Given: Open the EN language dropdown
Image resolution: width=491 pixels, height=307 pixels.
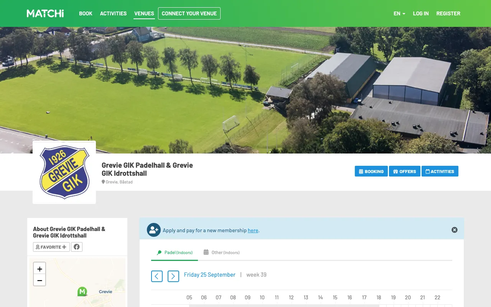Looking at the screenshot, I should coord(399,13).
